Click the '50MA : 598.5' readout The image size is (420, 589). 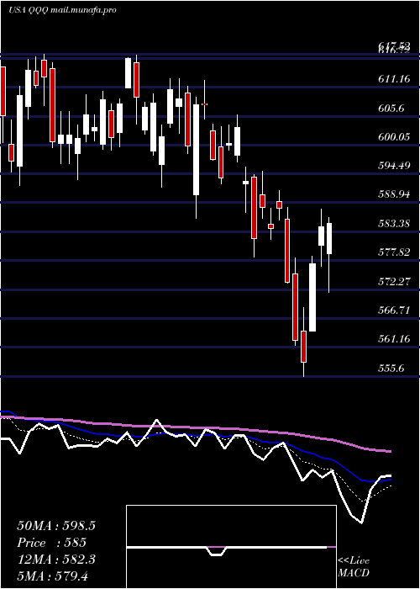(x=56, y=526)
